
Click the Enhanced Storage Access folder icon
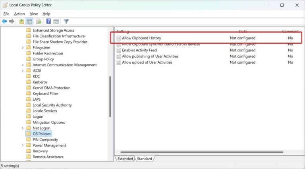[29, 30]
